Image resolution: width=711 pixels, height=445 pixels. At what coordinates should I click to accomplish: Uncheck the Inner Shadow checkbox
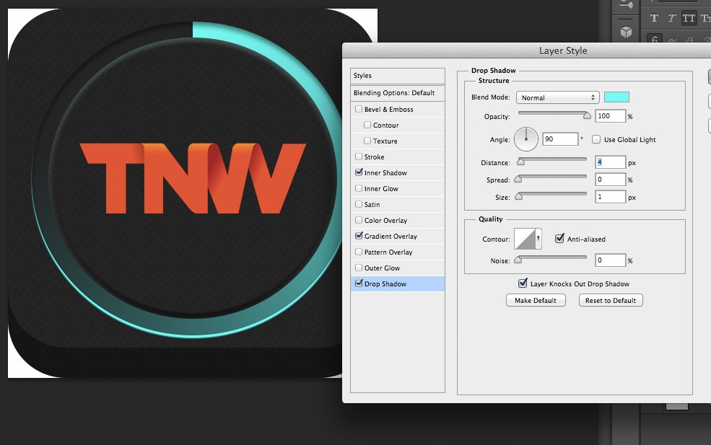(359, 172)
